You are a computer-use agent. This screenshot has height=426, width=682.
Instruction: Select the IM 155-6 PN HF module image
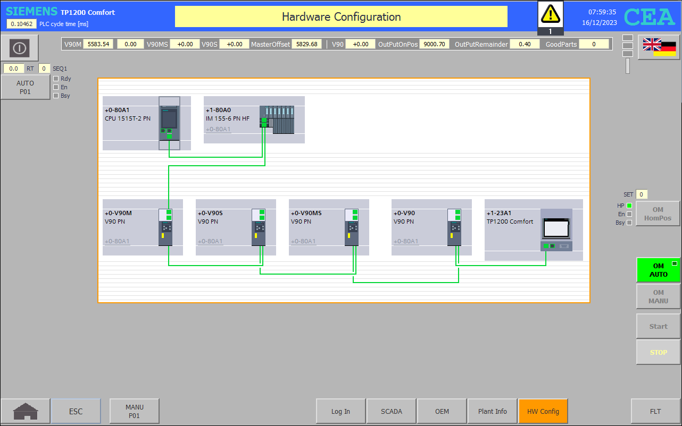[277, 119]
